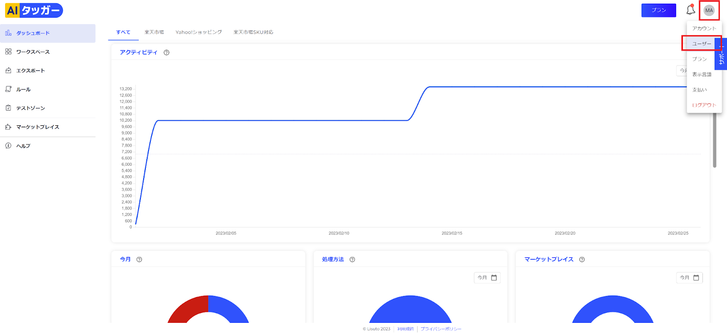The image size is (727, 336).
Task: Click the テストゾーン clipboard icon
Action: pos(8,108)
